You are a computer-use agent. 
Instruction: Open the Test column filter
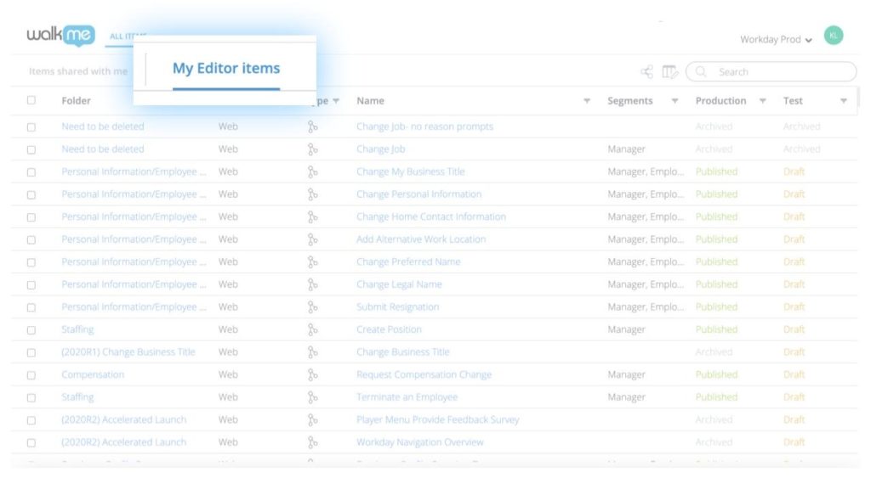843,100
